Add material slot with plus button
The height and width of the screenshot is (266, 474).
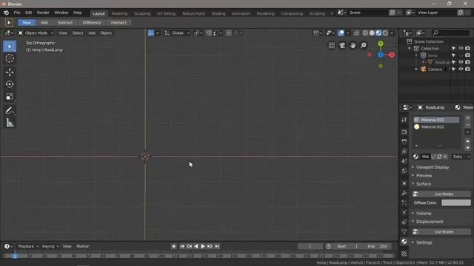coord(467,118)
